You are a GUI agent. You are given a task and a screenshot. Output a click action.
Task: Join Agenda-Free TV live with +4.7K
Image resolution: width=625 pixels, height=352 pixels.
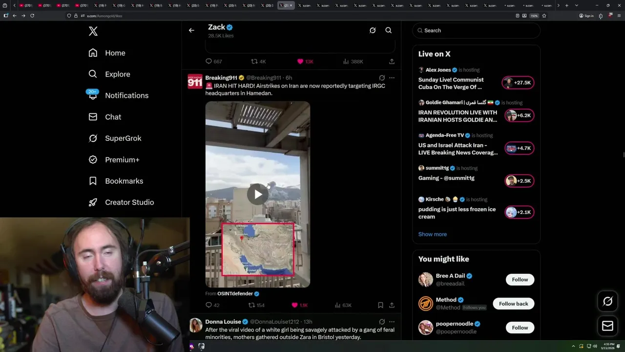pyautogui.click(x=519, y=148)
